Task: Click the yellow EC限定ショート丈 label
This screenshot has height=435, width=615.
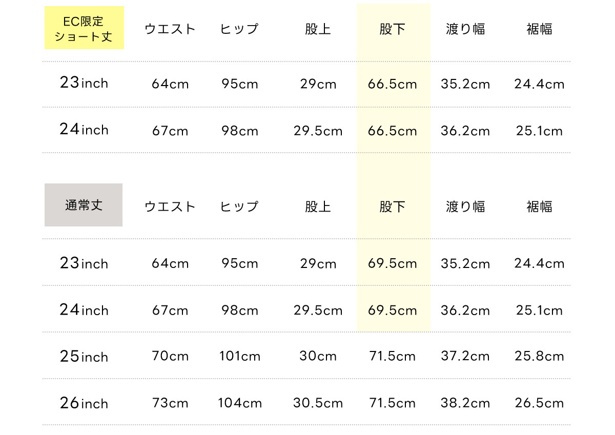Action: click(x=84, y=28)
